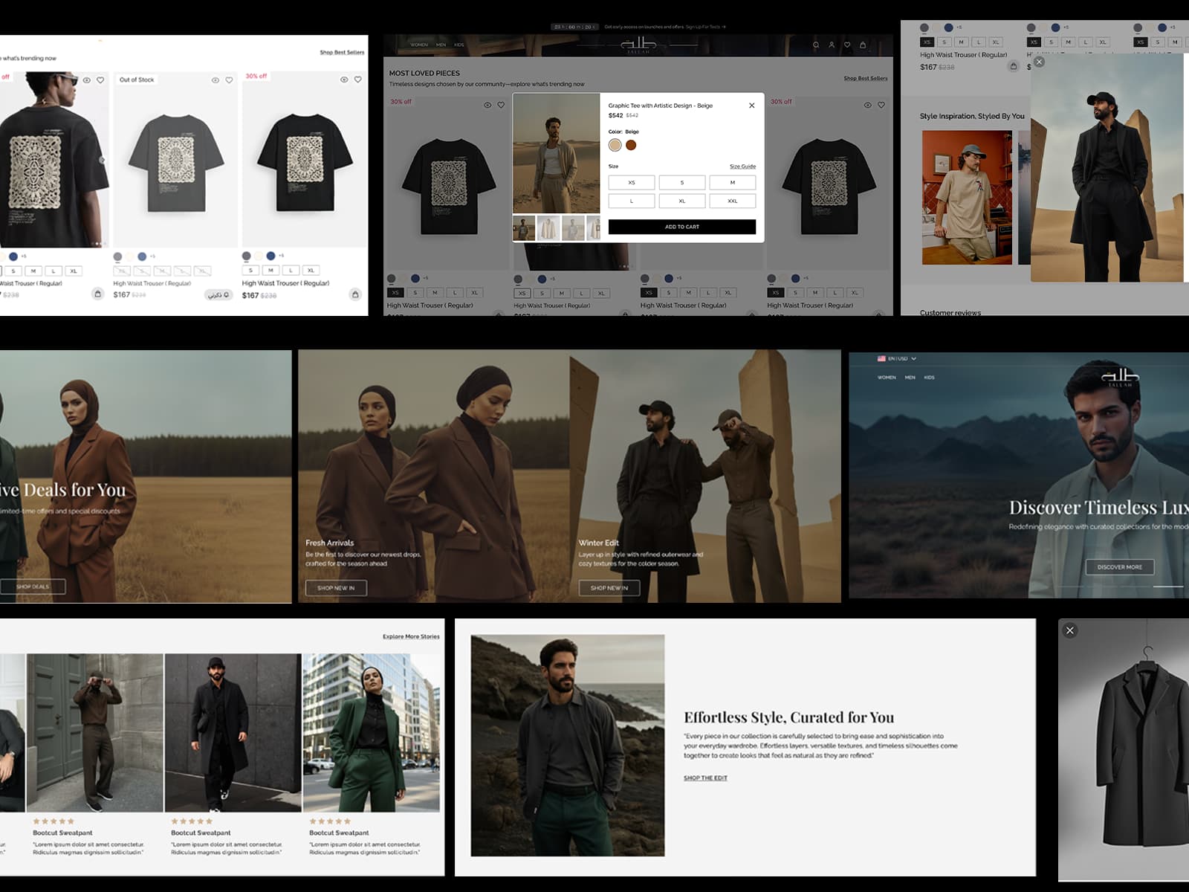Close the Graphic Tee quick-view popup
Image resolution: width=1189 pixels, height=892 pixels.
pyautogui.click(x=752, y=106)
